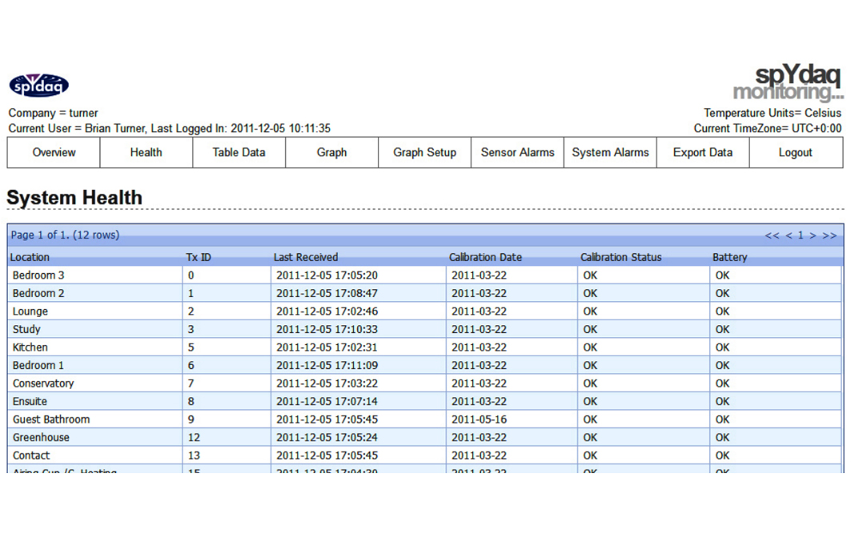The height and width of the screenshot is (534, 855).
Task: Click the Calibration Status column header
Action: 620,257
